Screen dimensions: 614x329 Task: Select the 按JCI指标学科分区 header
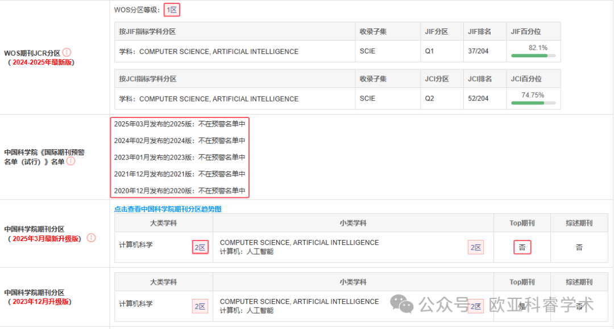tap(148, 79)
